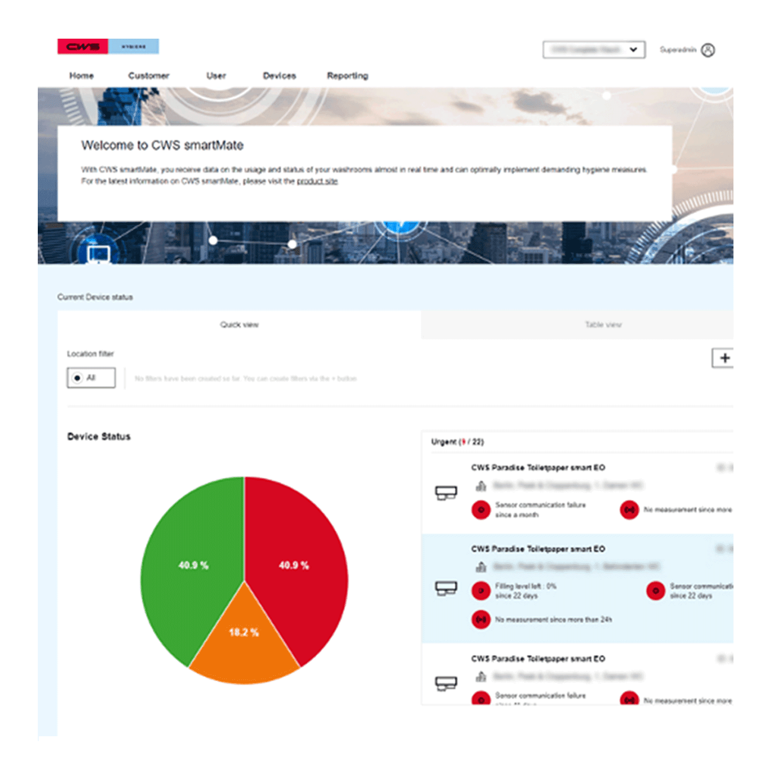Select the All location filter radio
775x775 pixels.
(x=77, y=378)
